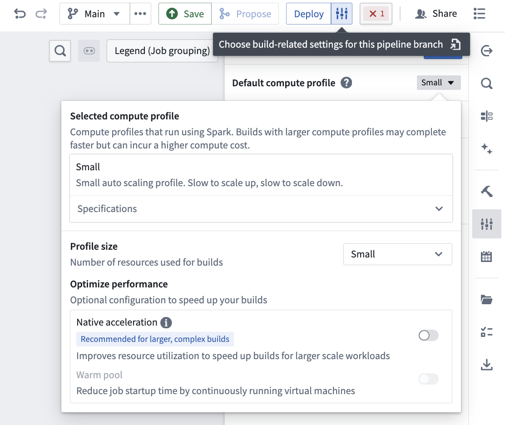Toggle the Native acceleration switch

(x=428, y=335)
